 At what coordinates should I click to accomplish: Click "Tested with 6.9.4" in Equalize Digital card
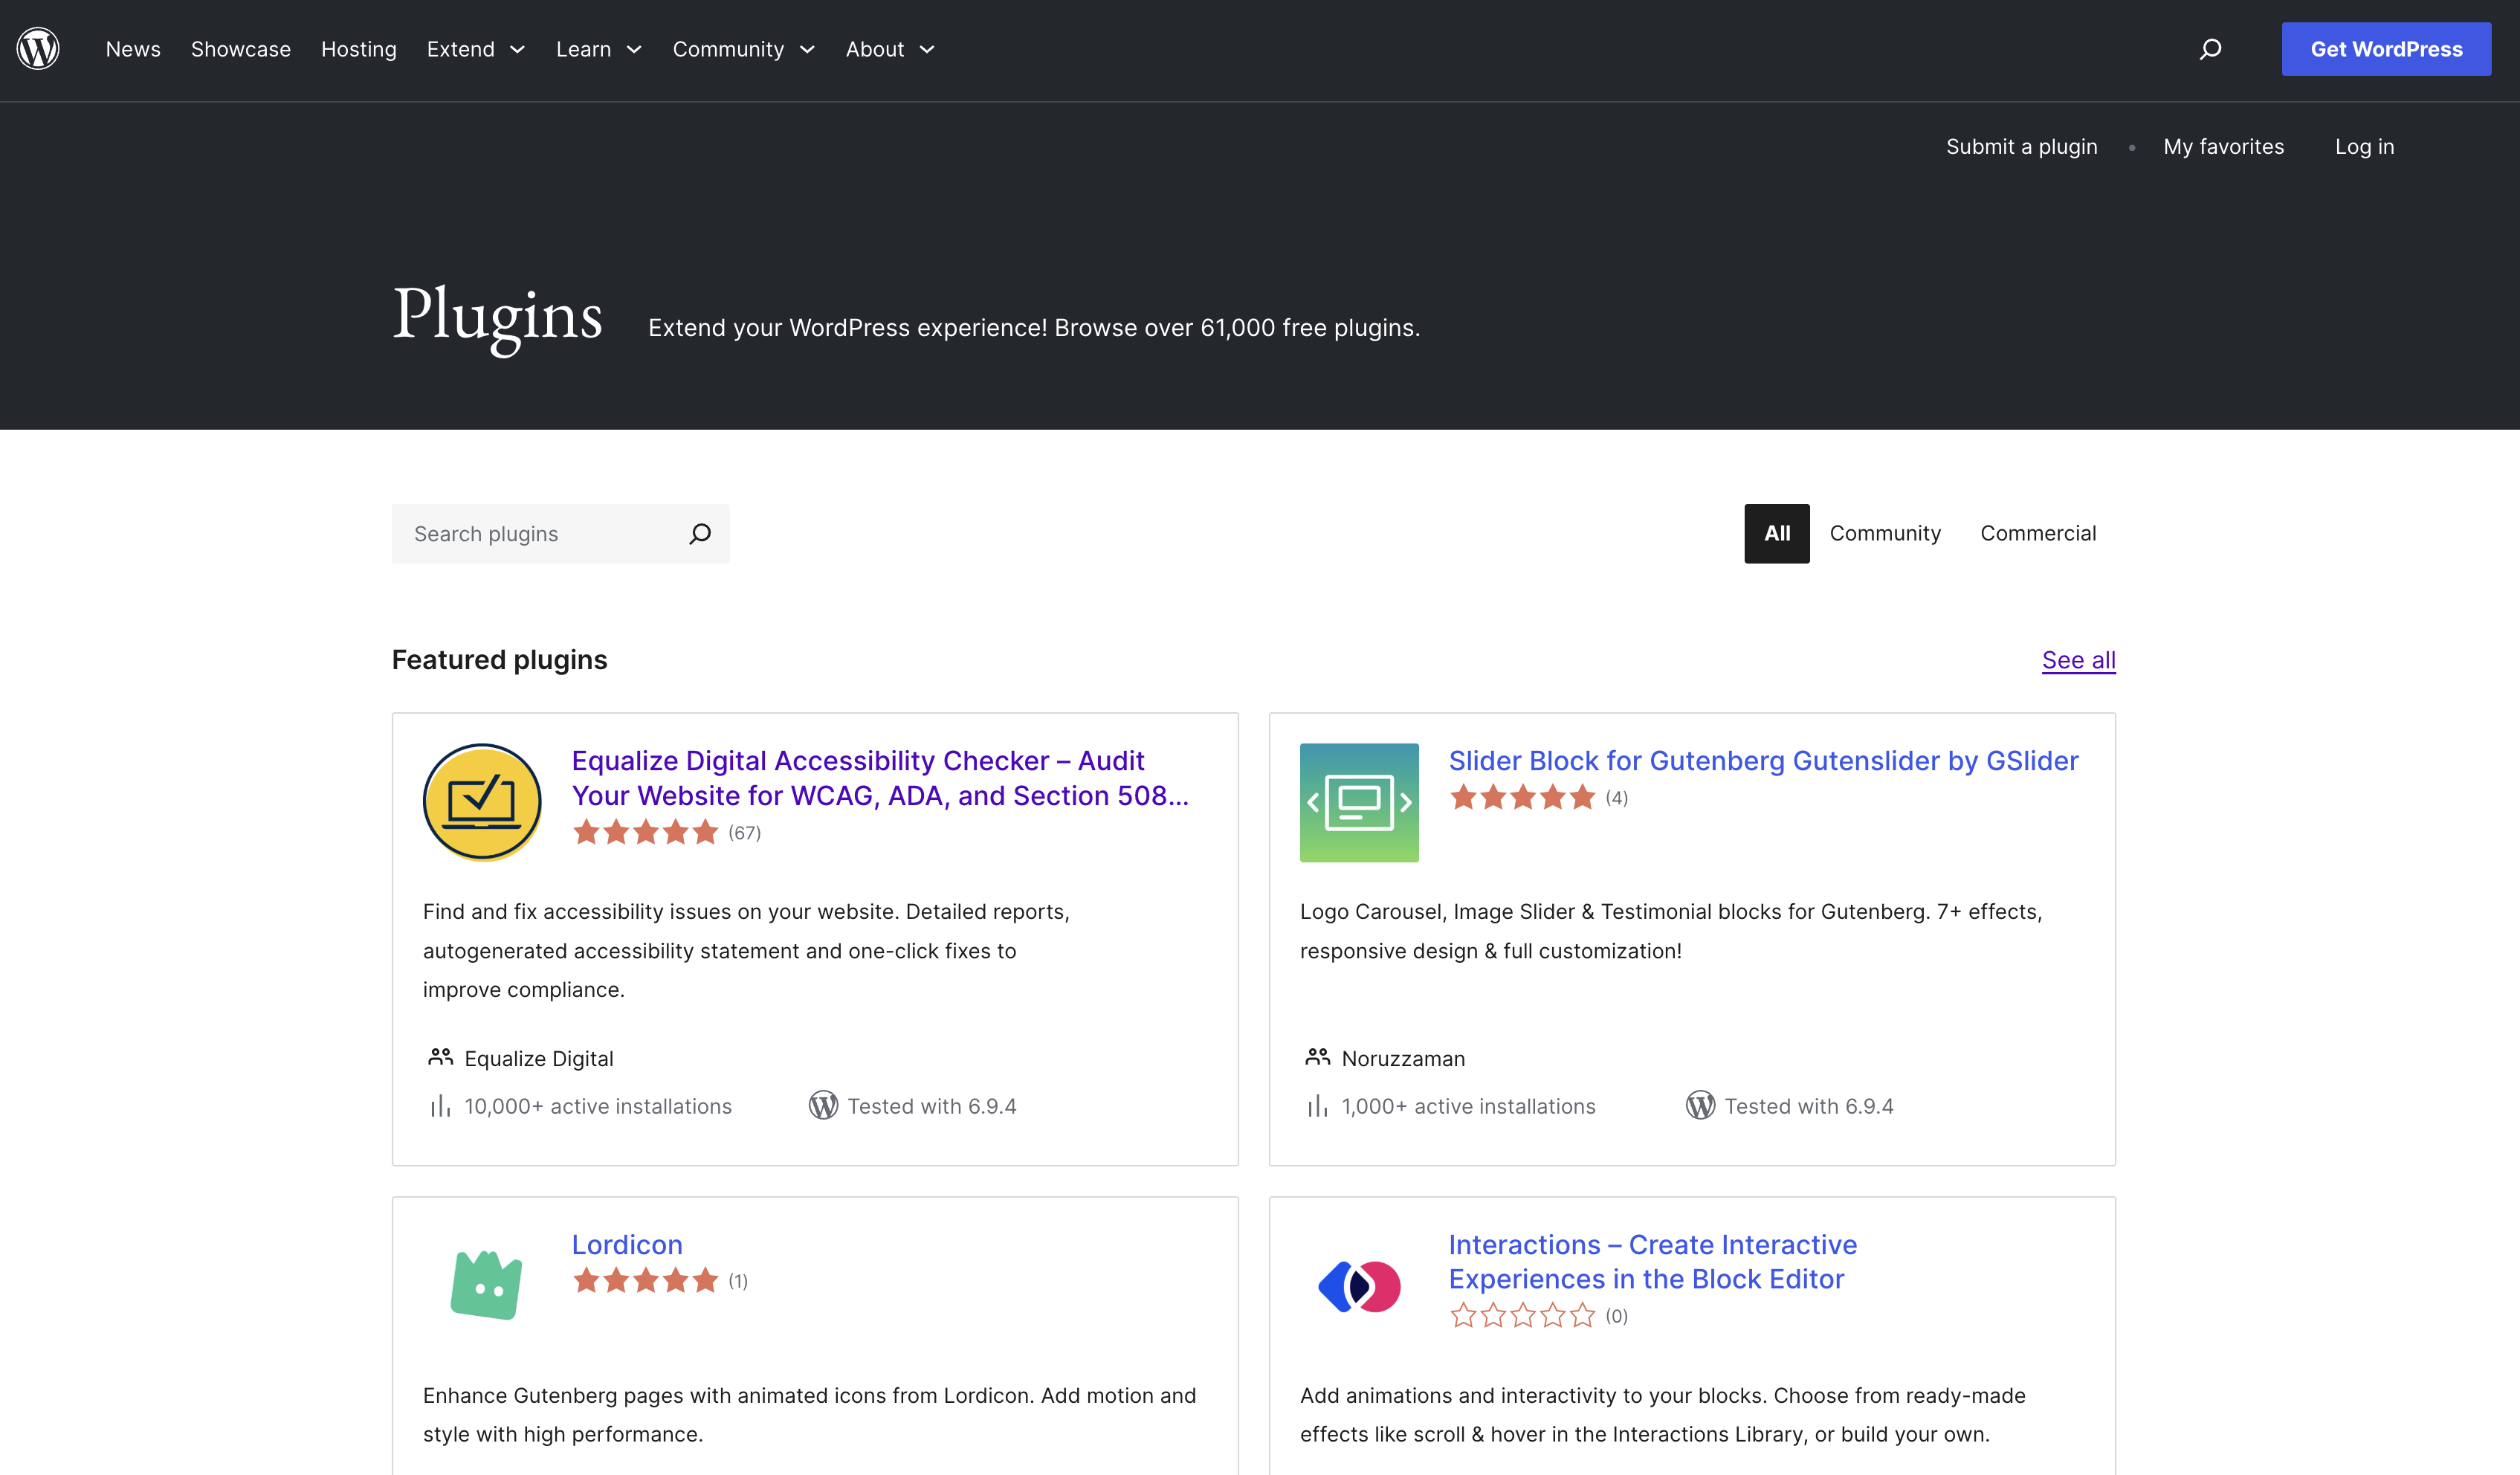click(x=932, y=1106)
